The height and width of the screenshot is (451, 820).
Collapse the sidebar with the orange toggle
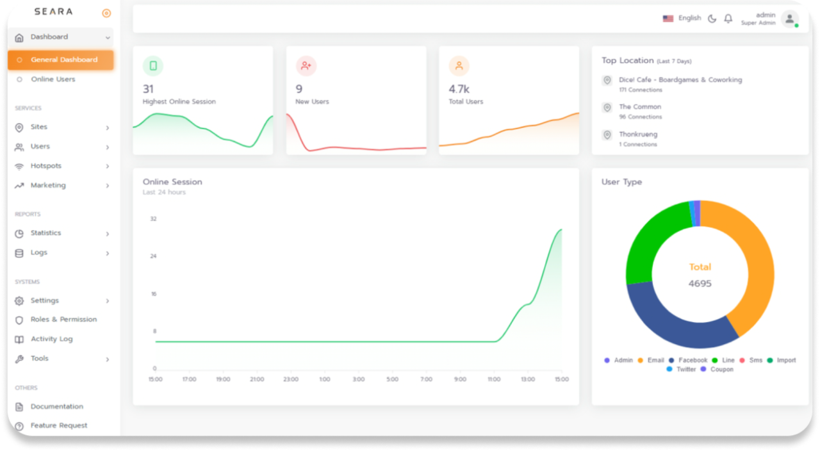(x=105, y=12)
